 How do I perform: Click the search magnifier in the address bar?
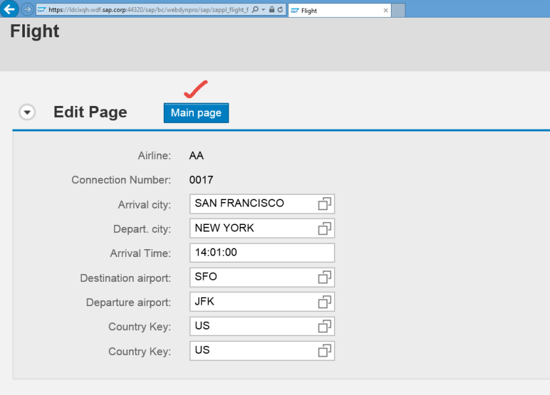pos(255,10)
